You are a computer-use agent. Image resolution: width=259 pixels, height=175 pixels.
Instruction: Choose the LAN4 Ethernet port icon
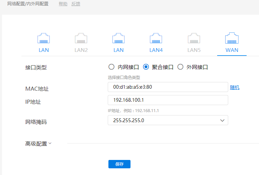pos(156,38)
